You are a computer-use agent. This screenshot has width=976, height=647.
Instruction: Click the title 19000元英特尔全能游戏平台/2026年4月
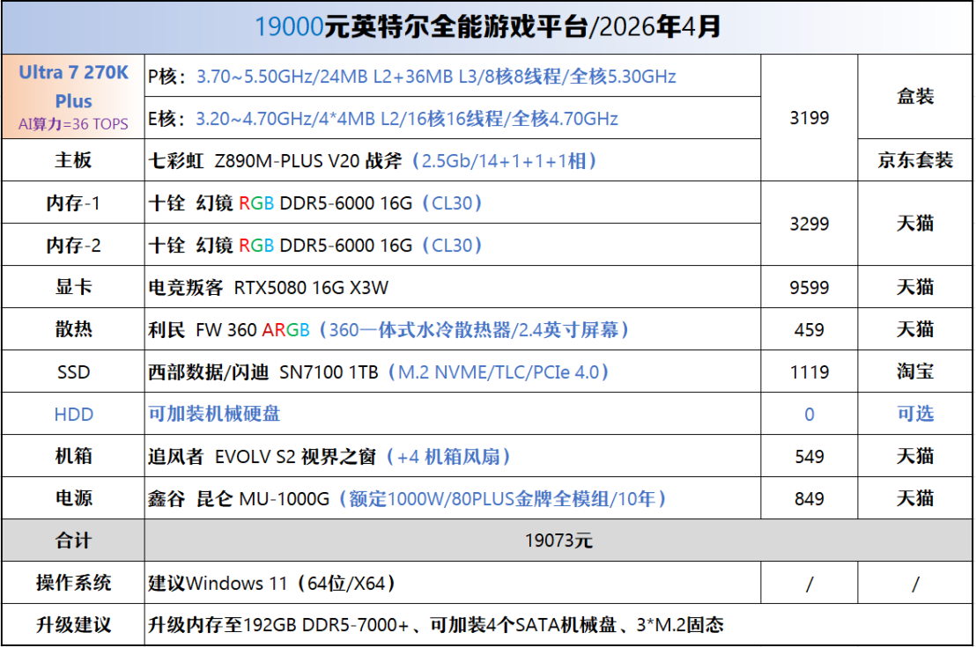click(x=487, y=26)
